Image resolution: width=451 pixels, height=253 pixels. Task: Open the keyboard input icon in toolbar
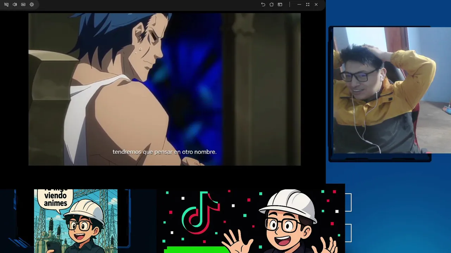pyautogui.click(x=23, y=5)
